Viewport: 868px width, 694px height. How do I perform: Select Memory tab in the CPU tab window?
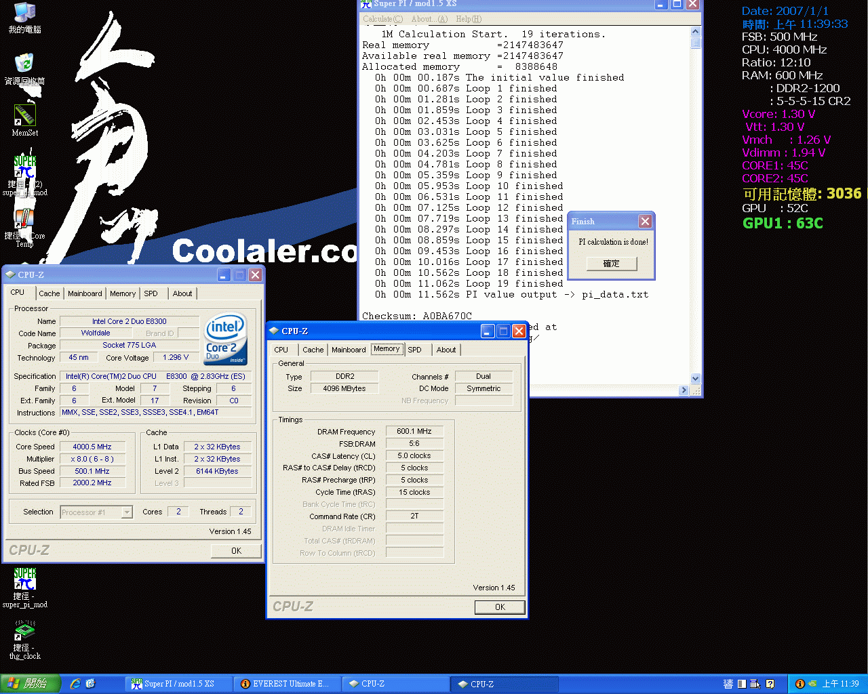(123, 293)
